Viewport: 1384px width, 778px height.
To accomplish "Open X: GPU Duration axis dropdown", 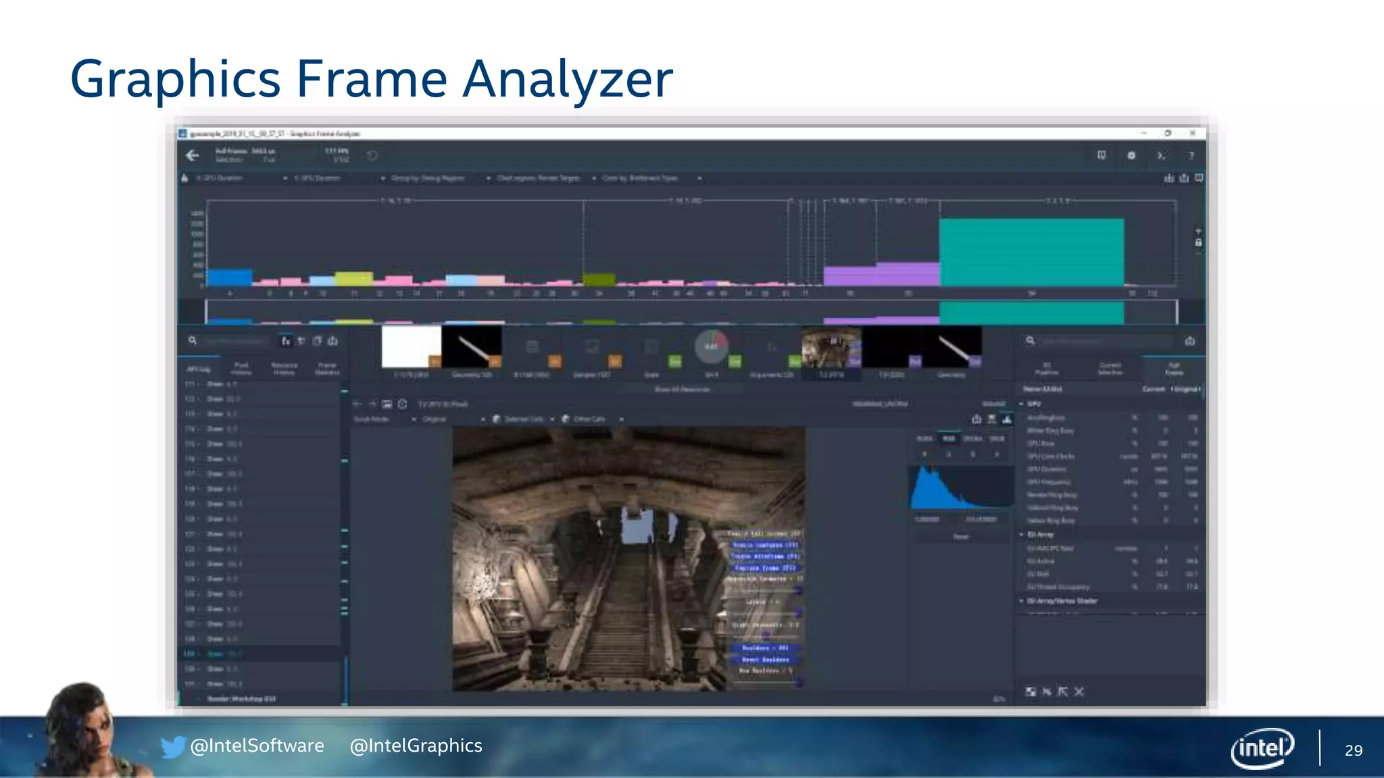I will click(241, 178).
